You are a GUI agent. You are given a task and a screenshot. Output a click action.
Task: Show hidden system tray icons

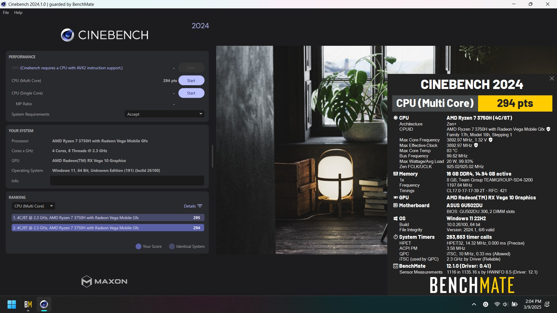point(474,304)
